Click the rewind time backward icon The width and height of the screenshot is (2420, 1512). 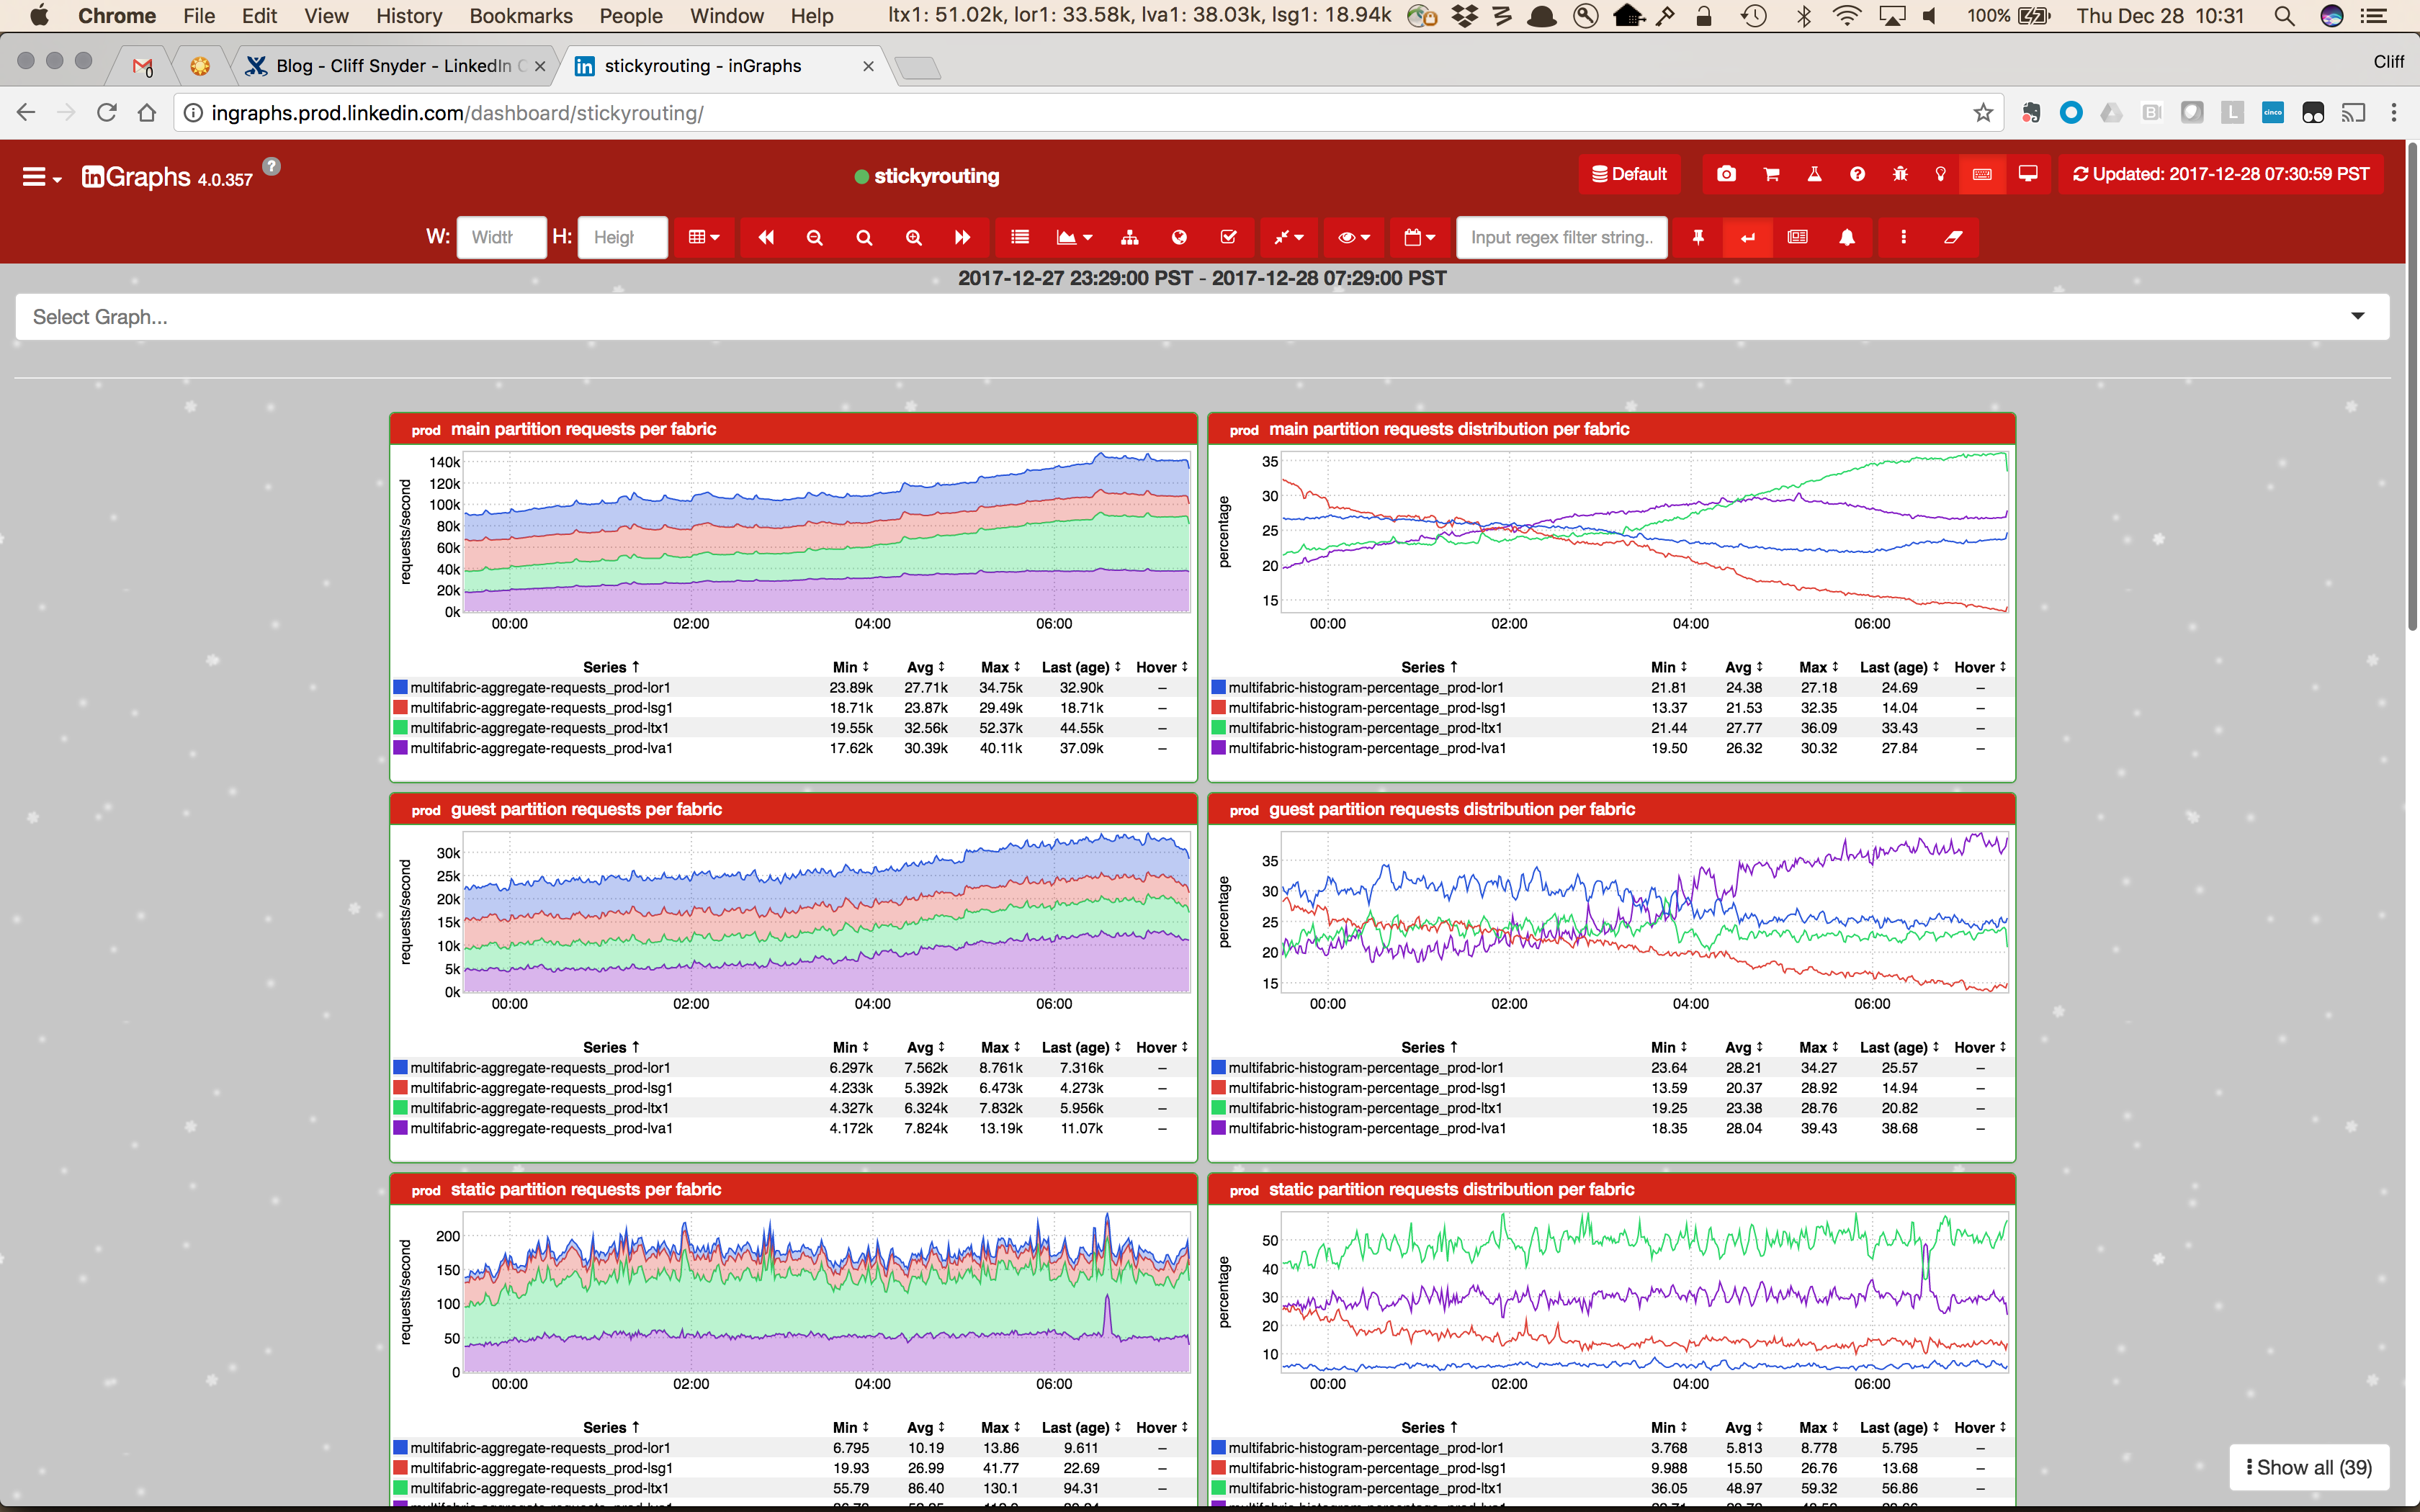click(x=766, y=237)
